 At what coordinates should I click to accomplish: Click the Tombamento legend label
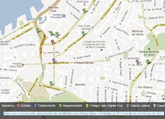pyautogui.click(x=46, y=106)
